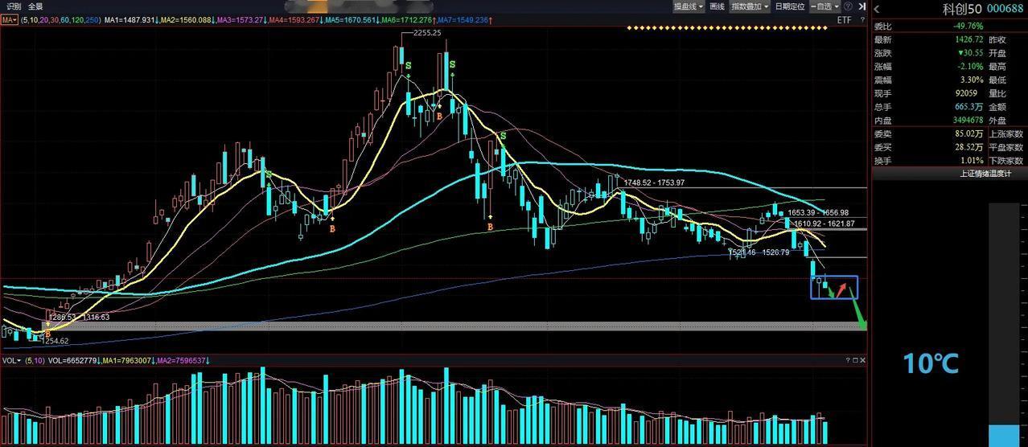The image size is (1028, 447).
Task: Click the MA2=1560.088 value
Action: 186,19
